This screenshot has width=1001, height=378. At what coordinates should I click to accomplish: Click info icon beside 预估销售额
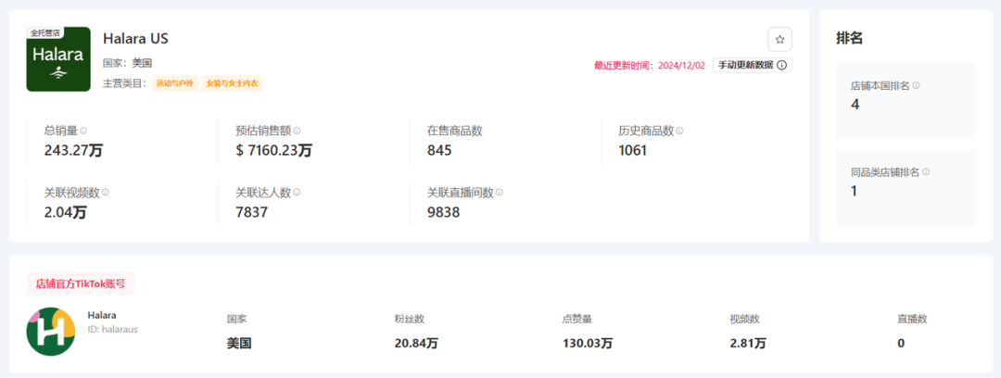[297, 132]
